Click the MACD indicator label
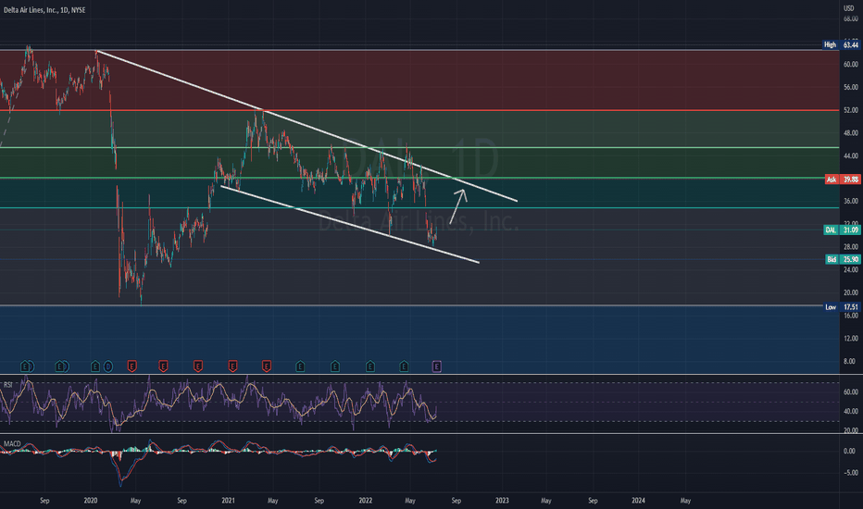The height and width of the screenshot is (509, 863). pyautogui.click(x=12, y=443)
